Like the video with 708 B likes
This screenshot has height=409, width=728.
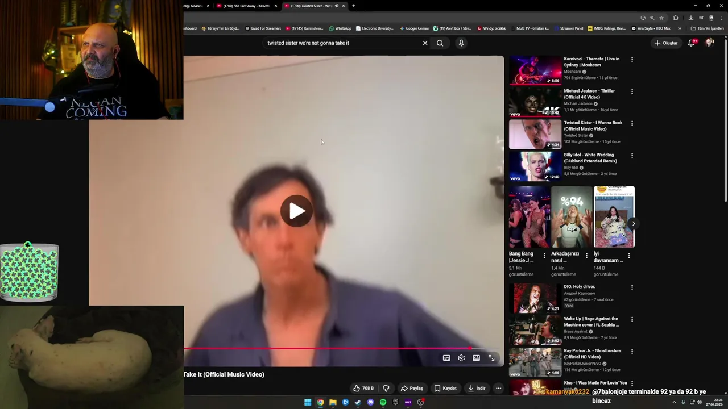363,389
